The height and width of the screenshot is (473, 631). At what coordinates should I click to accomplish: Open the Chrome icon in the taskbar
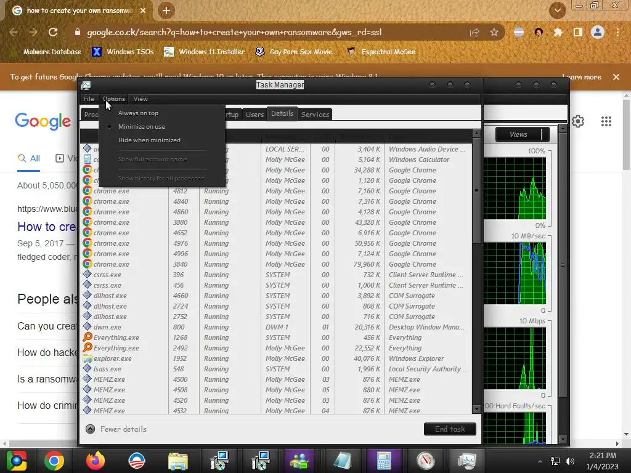pos(54,461)
